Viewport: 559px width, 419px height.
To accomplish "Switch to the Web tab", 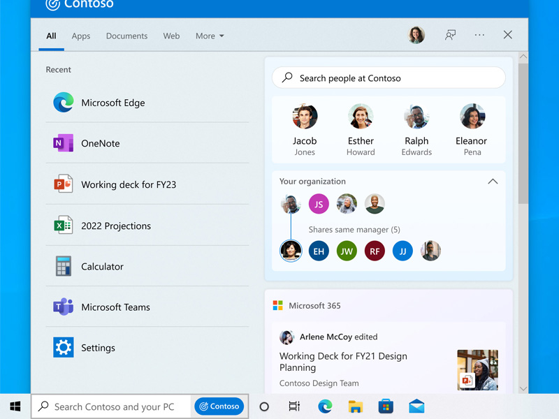I will (x=171, y=36).
